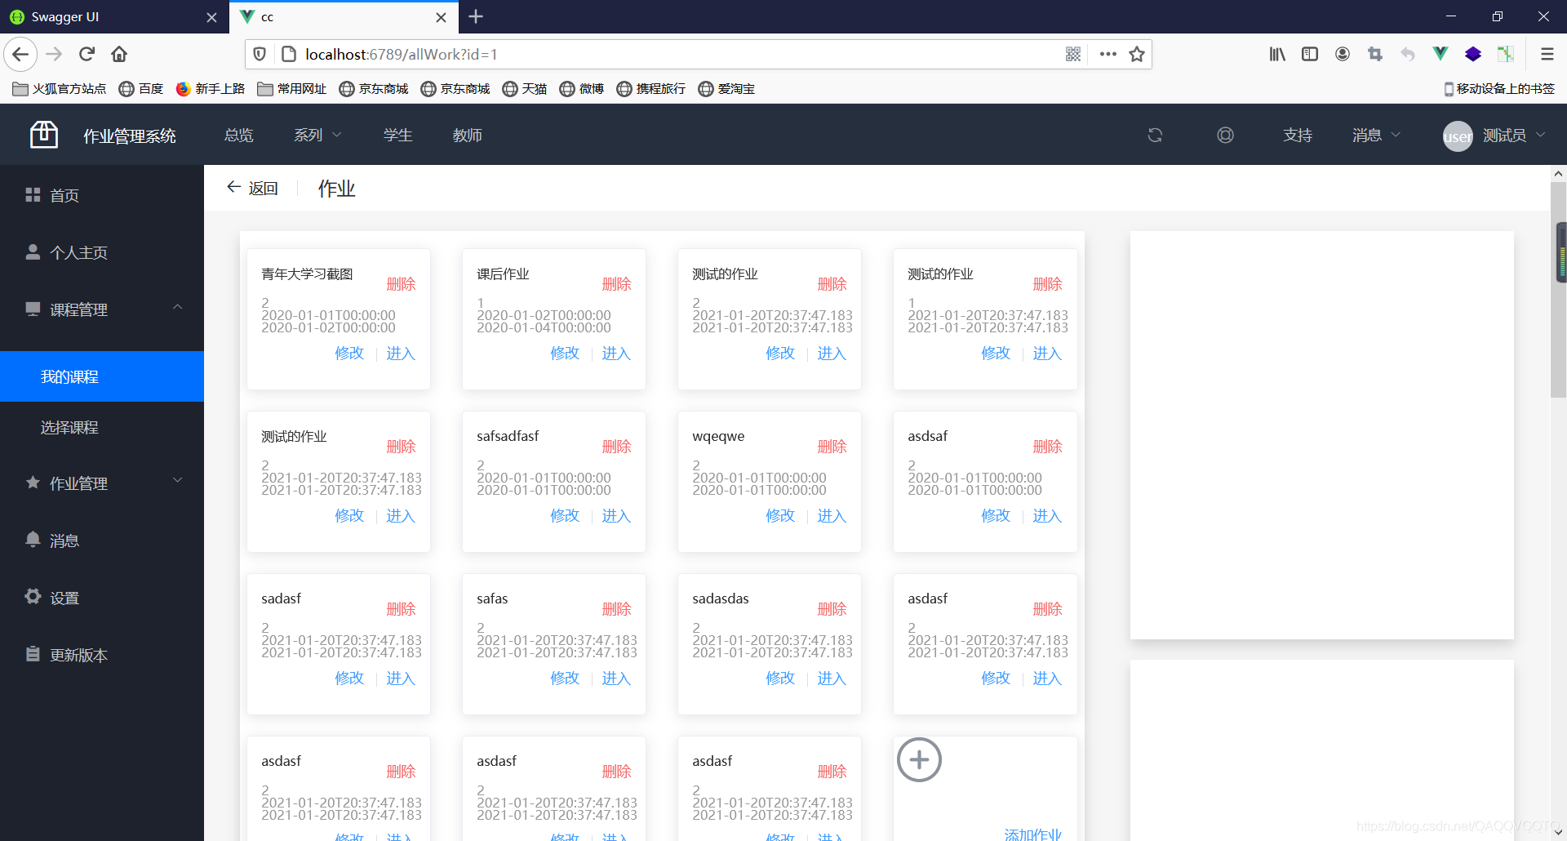Click 进入 on 青年大学习截图 card
Image resolution: width=1567 pixels, height=841 pixels.
coord(401,353)
